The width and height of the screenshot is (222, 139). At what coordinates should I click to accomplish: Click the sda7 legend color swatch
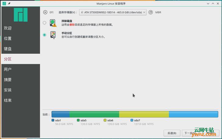point(132,120)
